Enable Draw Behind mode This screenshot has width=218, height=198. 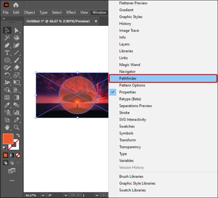pyautogui.click(x=12, y=163)
